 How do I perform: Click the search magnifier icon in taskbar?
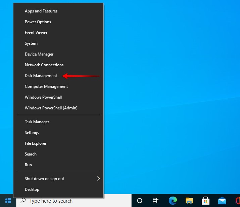[x=23, y=201]
